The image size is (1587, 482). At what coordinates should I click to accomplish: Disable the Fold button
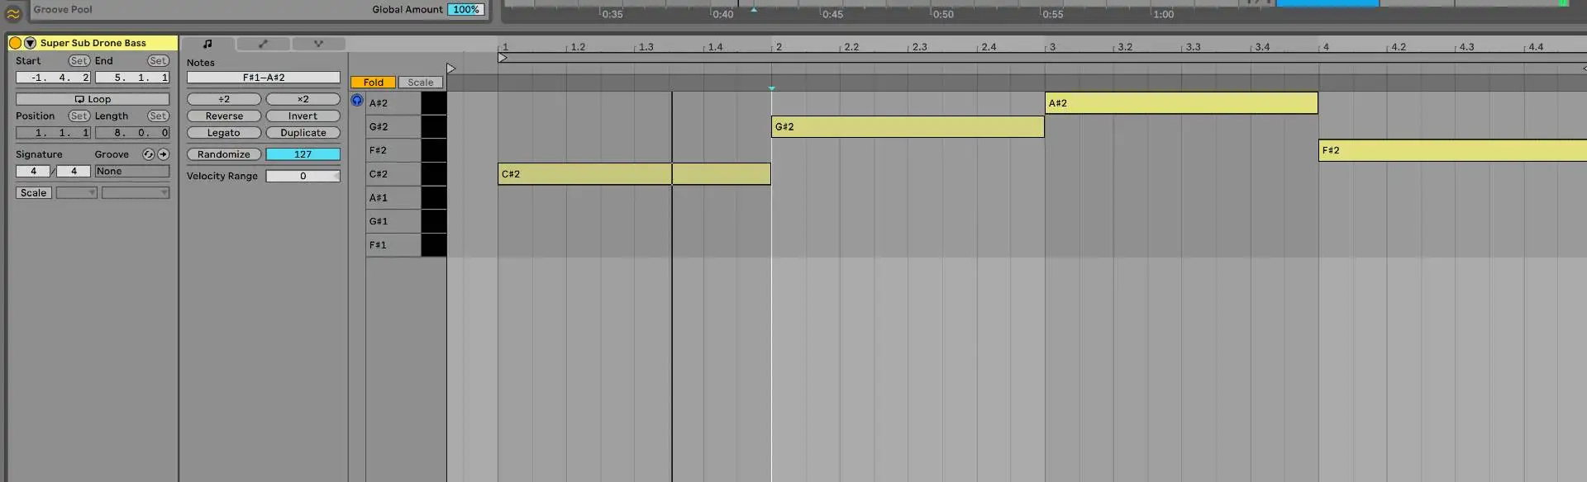click(x=373, y=83)
